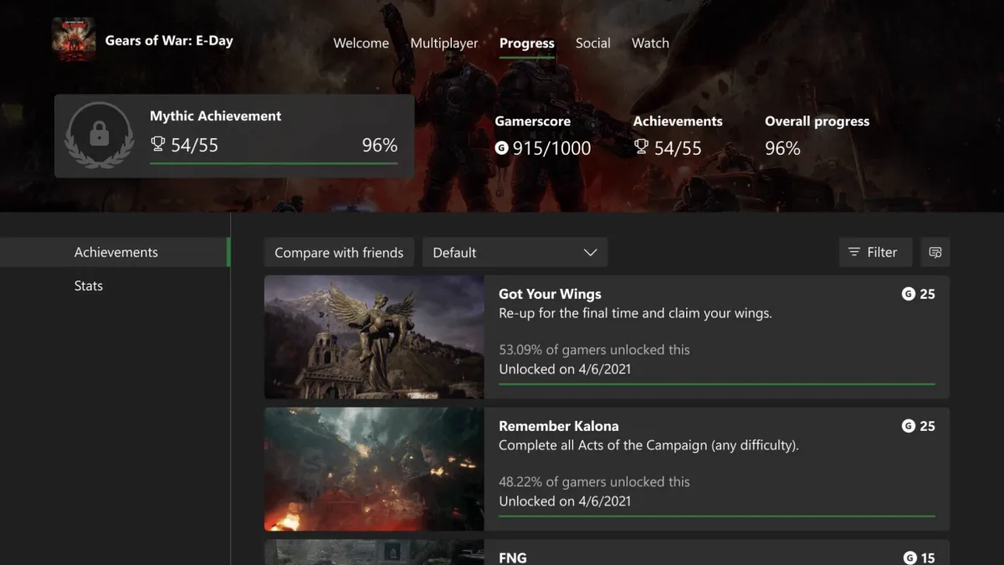
Task: Click the Gamerscore 25 badge on Remember Kalona
Action: click(x=919, y=426)
